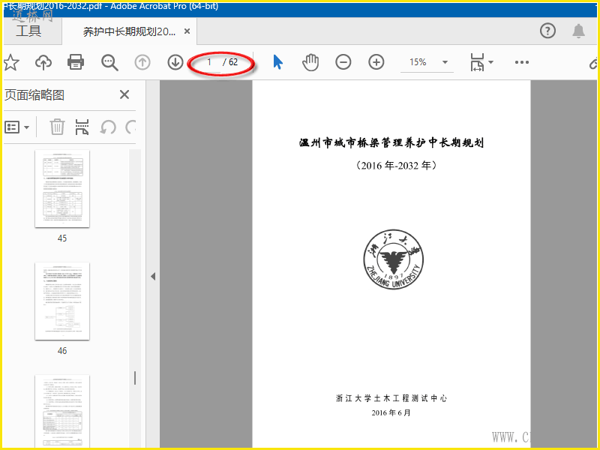This screenshot has height=450, width=600.
Task: Click the upload to cloud icon
Action: [43, 62]
